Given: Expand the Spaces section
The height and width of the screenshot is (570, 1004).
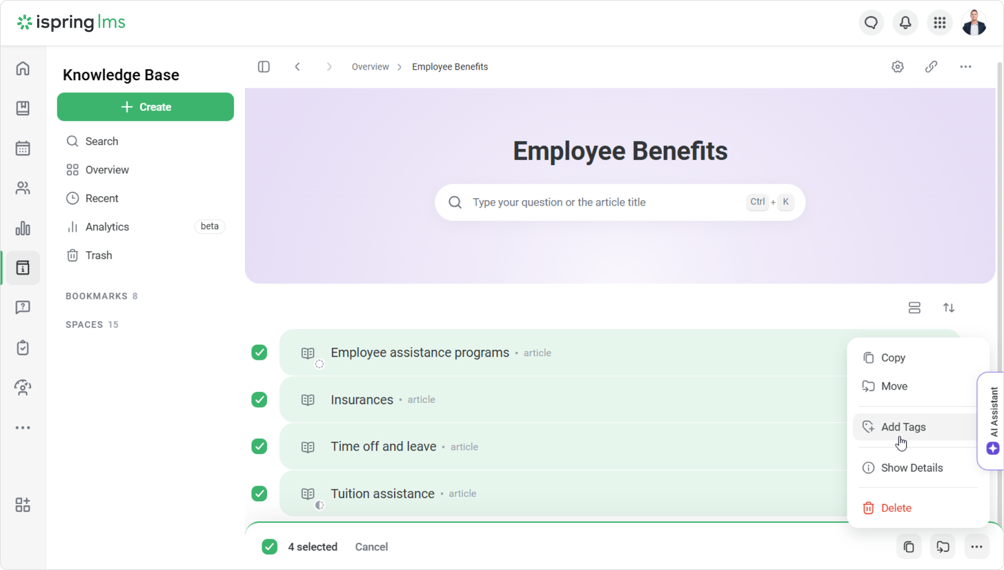Looking at the screenshot, I should [84, 325].
